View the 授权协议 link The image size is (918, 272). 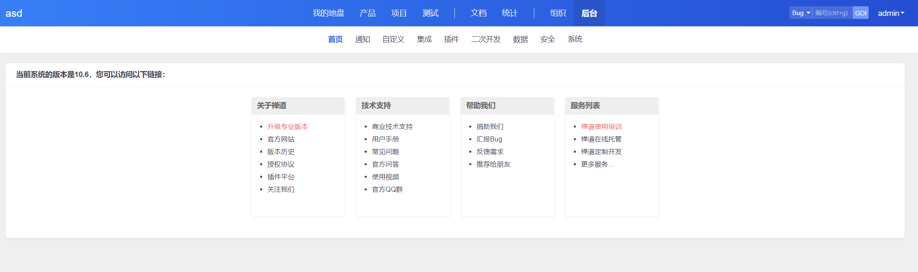point(281,164)
